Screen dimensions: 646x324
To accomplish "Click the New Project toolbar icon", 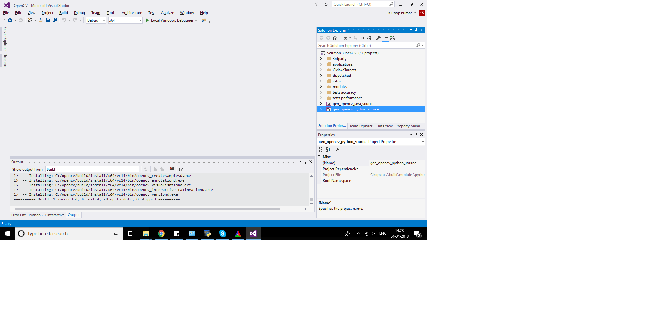I will [30, 20].
